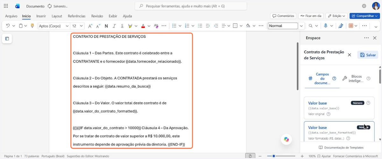Viewport: 382px width, 159px height.
Task: Click the Copilot floating button
Action: pos(286,139)
